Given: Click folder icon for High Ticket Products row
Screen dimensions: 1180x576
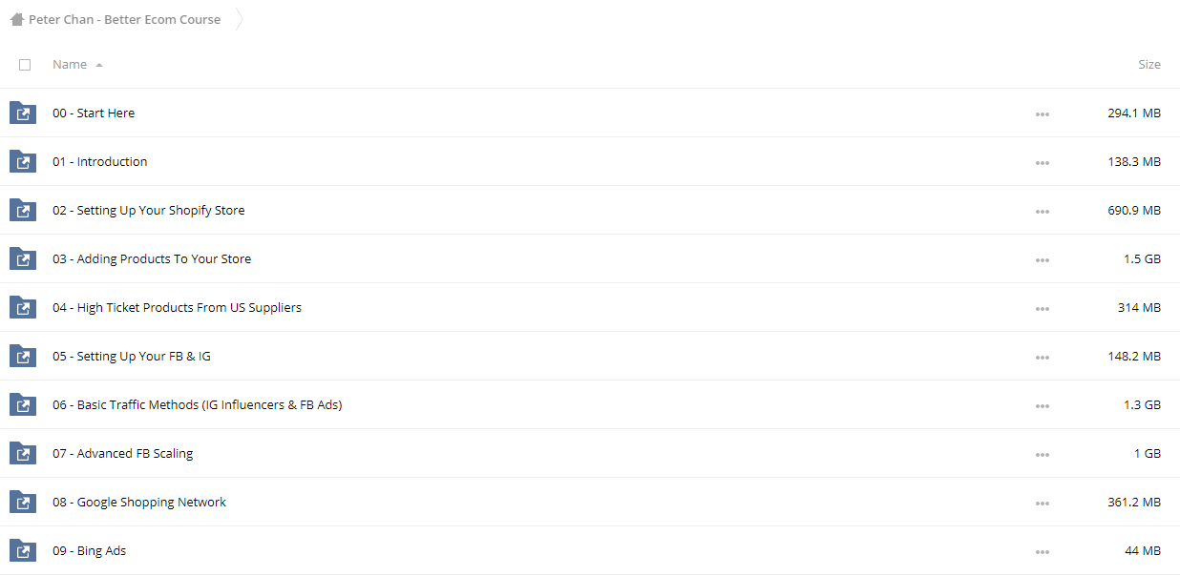Looking at the screenshot, I should (22, 307).
